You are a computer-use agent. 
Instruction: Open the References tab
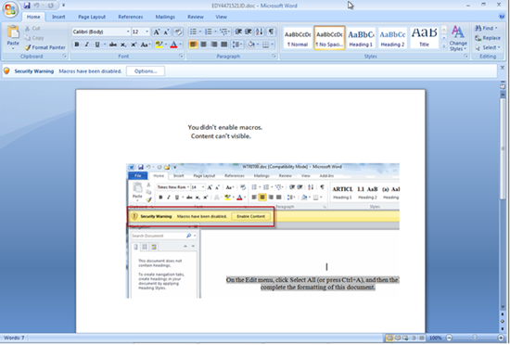(131, 17)
